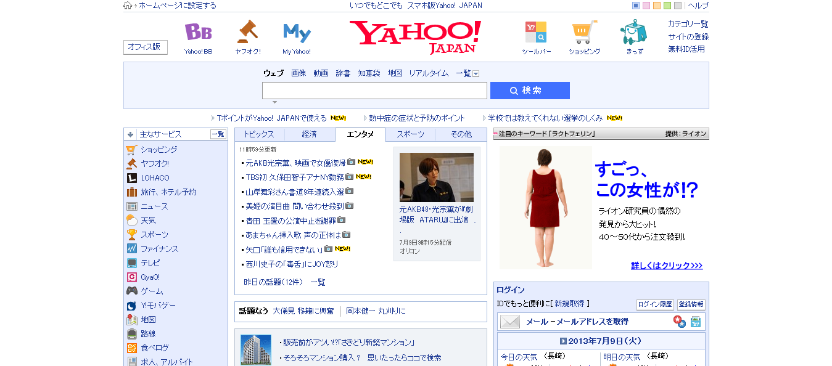832x366 pixels.
Task: Click the mail envelope icon in the login box
Action: [x=510, y=322]
